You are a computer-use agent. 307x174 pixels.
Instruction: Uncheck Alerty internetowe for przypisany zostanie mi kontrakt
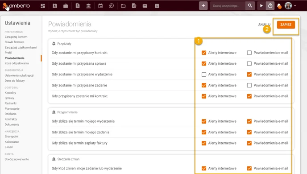(204, 96)
